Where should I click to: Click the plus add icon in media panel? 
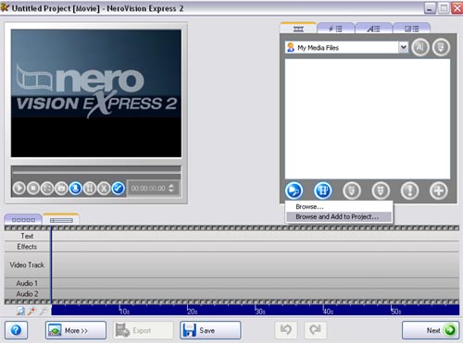click(x=439, y=190)
